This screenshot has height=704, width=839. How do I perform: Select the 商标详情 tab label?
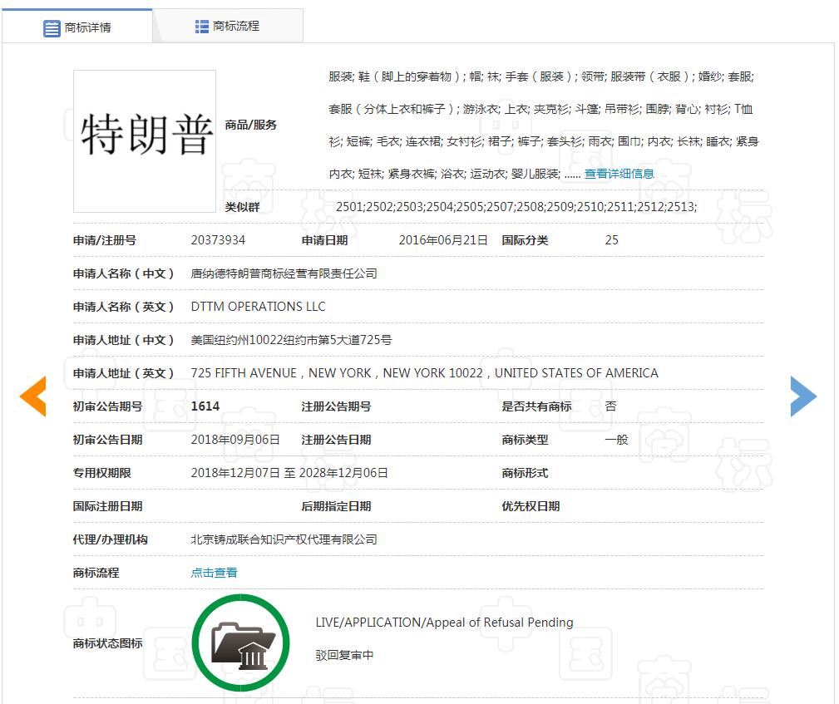pyautogui.click(x=87, y=27)
